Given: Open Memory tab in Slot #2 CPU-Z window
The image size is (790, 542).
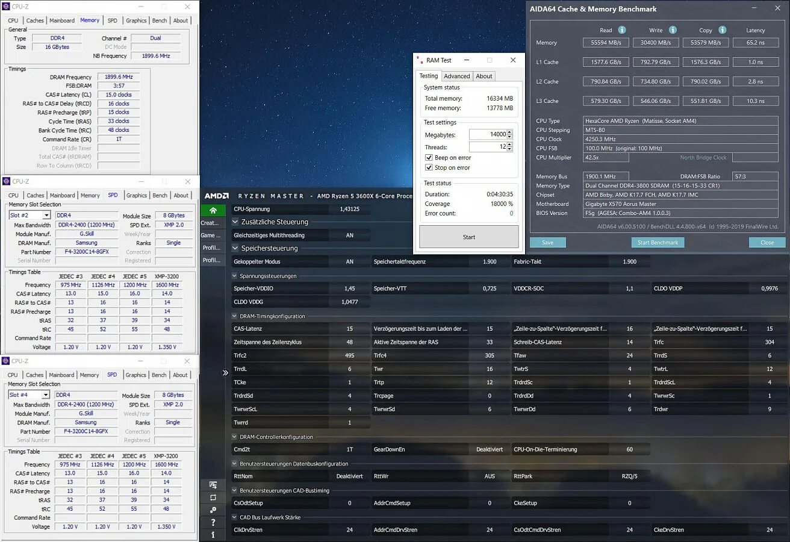Looking at the screenshot, I should pyautogui.click(x=90, y=196).
